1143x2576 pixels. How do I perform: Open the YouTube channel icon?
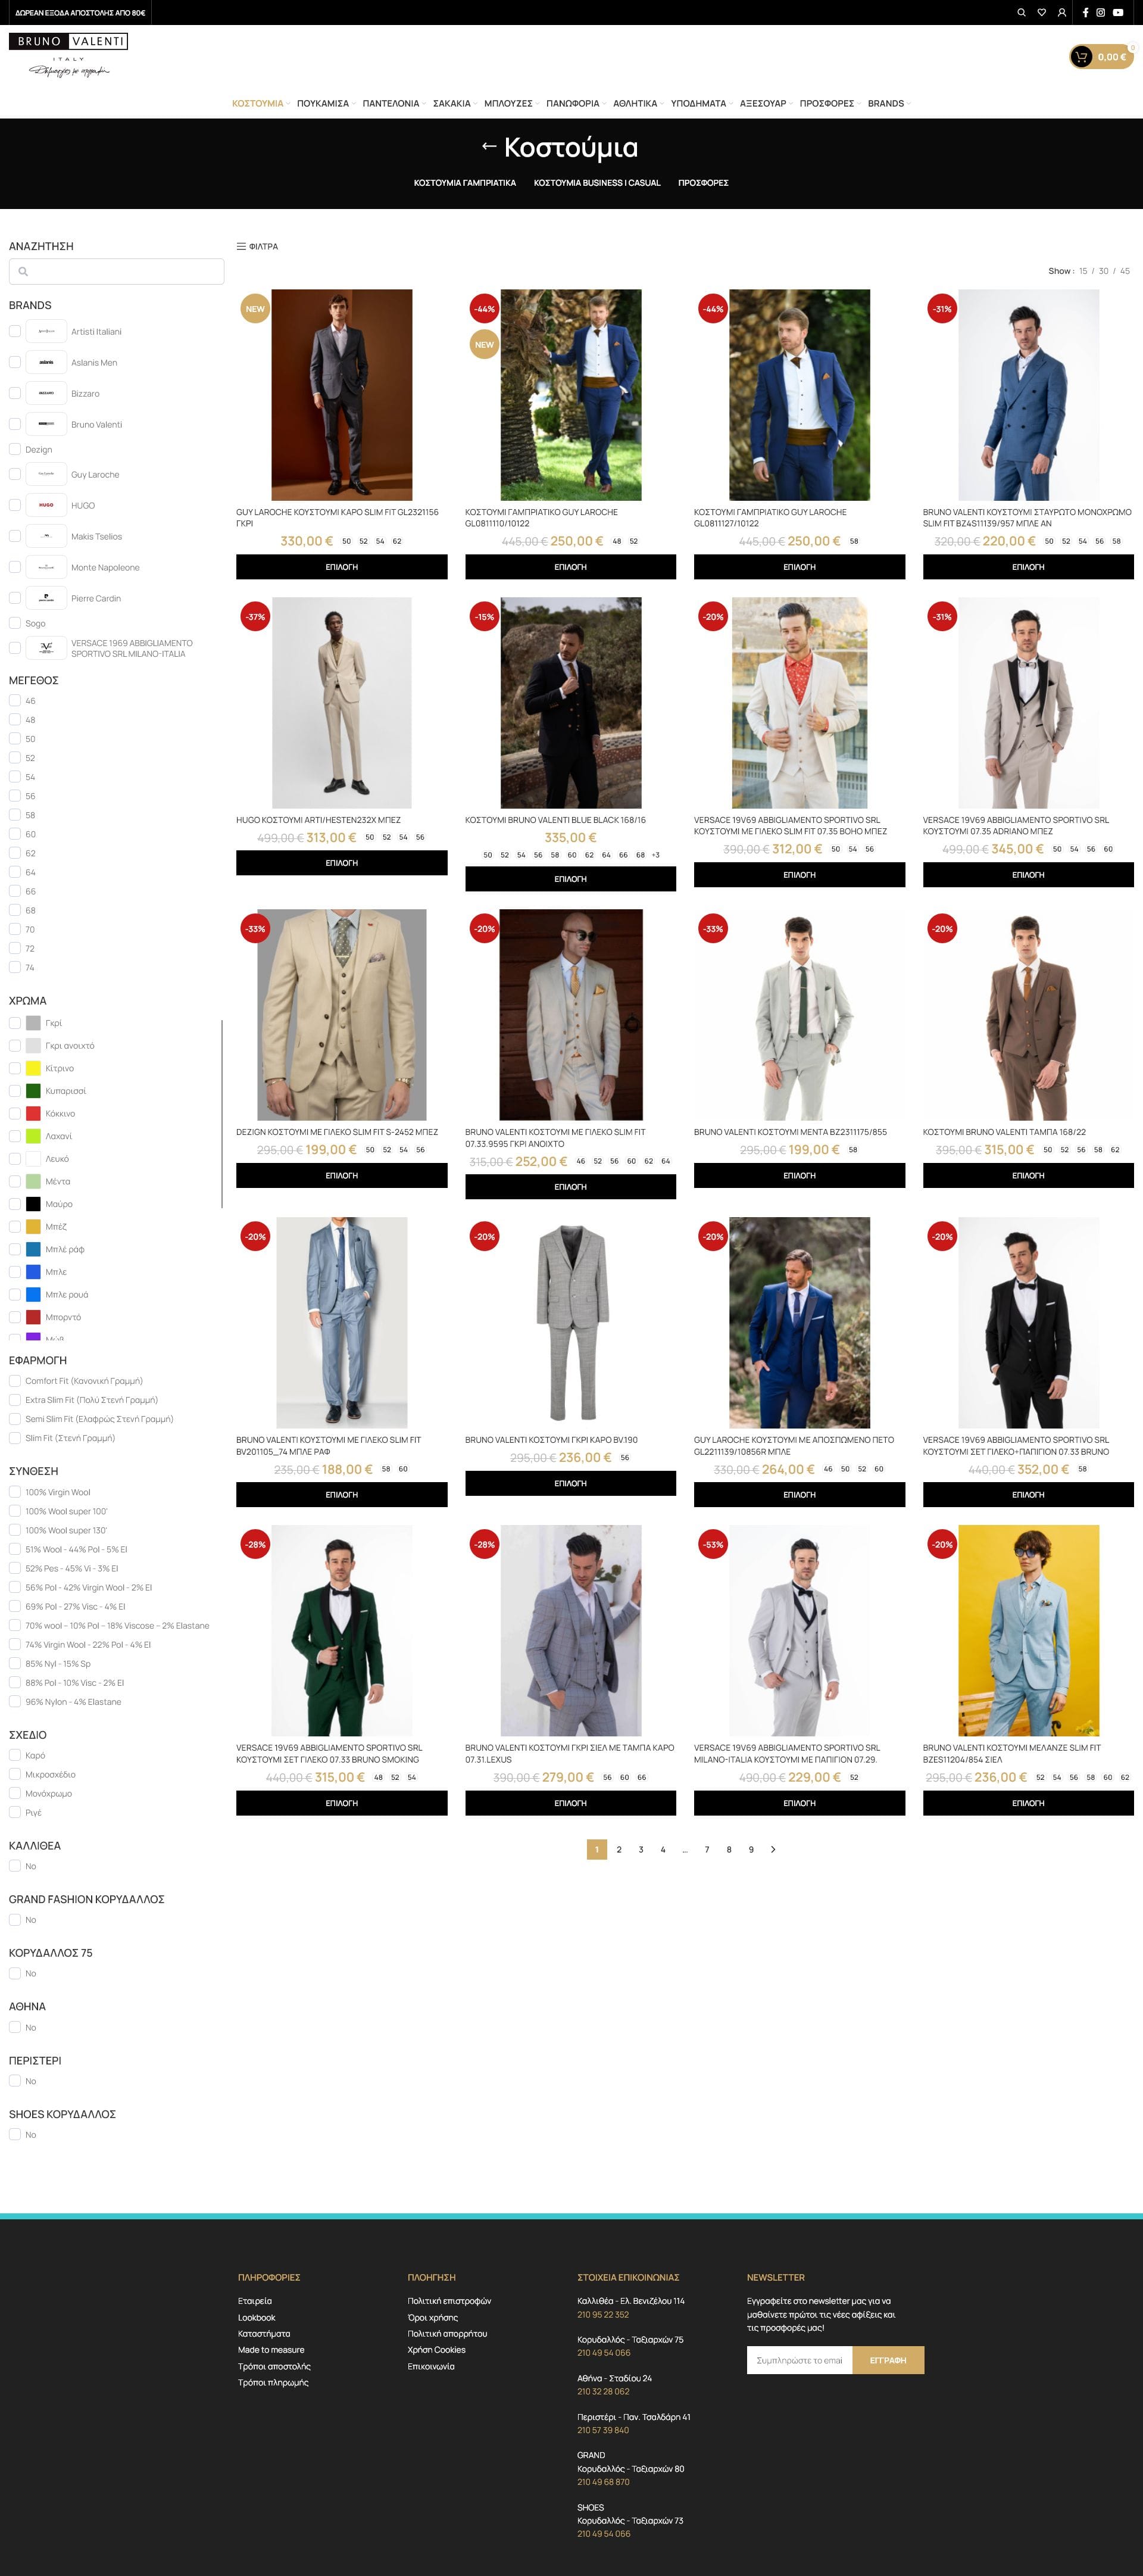pyautogui.click(x=1118, y=13)
